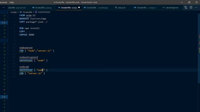Click the "EXPOSE 8080" line
200x112 pixels.
(27, 35)
